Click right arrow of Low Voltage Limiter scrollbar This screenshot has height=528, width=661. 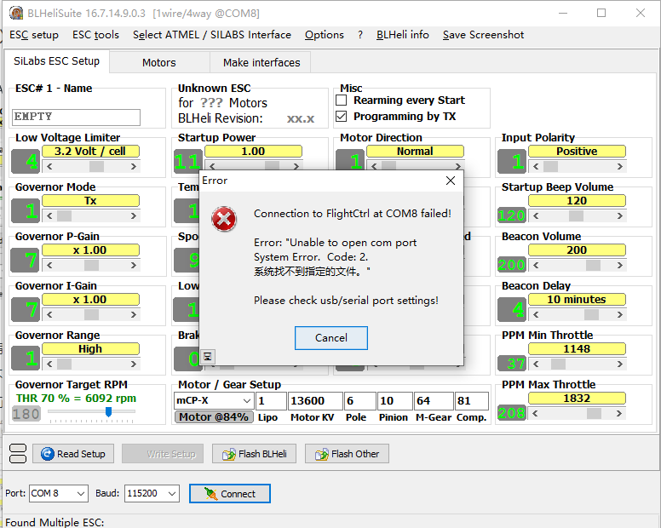tap(134, 166)
